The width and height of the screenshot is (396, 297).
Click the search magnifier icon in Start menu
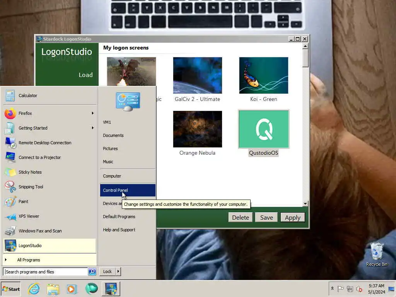tap(92, 272)
